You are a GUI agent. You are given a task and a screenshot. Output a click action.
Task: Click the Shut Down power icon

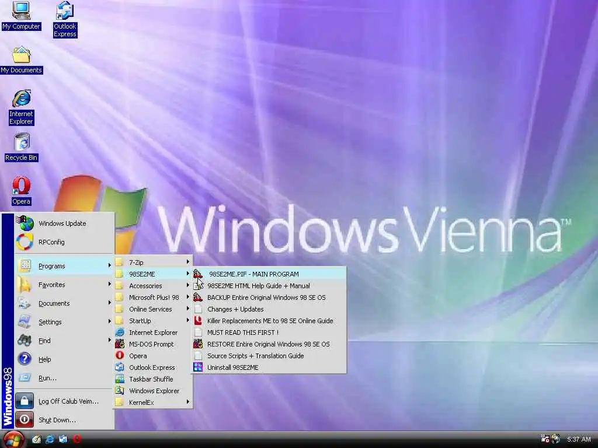pyautogui.click(x=25, y=419)
